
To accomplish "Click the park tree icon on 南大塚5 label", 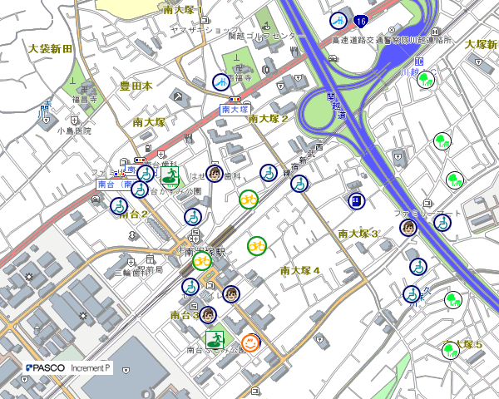I will click(451, 351).
